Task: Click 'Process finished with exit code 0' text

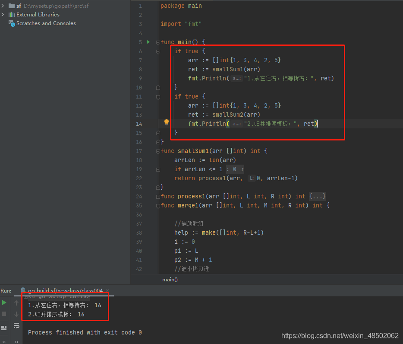Action: pos(85,333)
